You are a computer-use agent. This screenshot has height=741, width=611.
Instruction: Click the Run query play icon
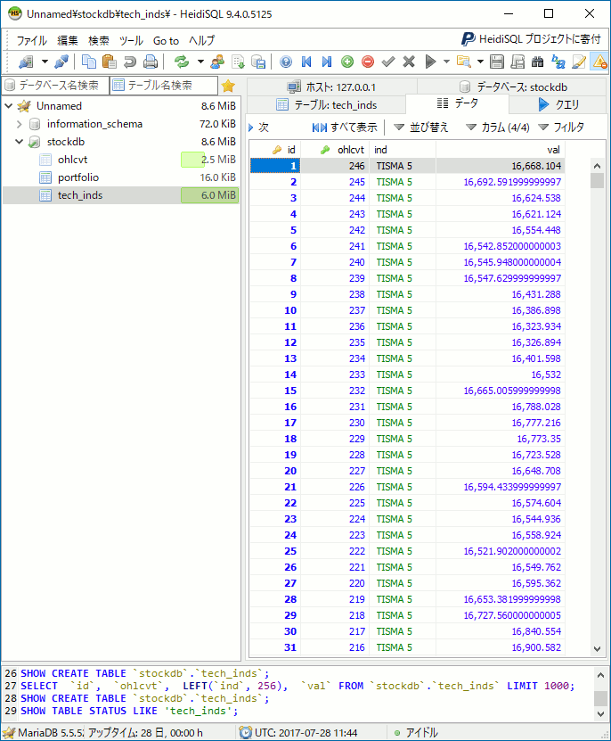tap(430, 62)
